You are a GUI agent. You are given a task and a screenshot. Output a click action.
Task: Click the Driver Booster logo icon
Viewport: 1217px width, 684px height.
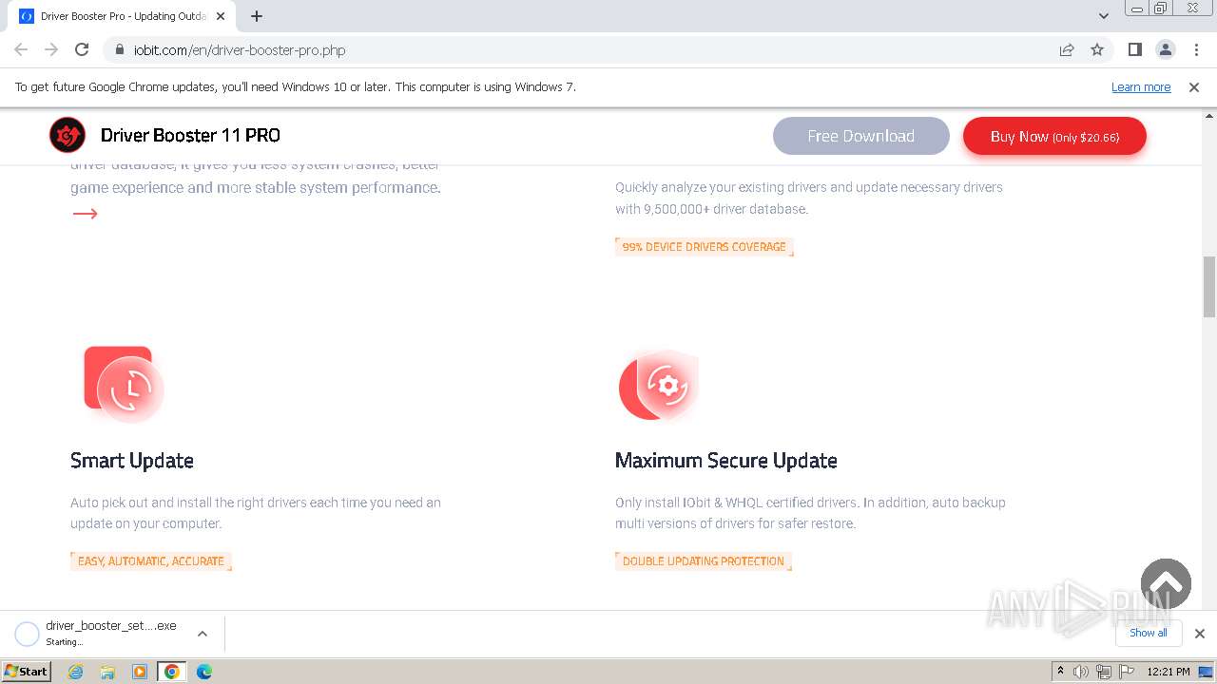(68, 136)
